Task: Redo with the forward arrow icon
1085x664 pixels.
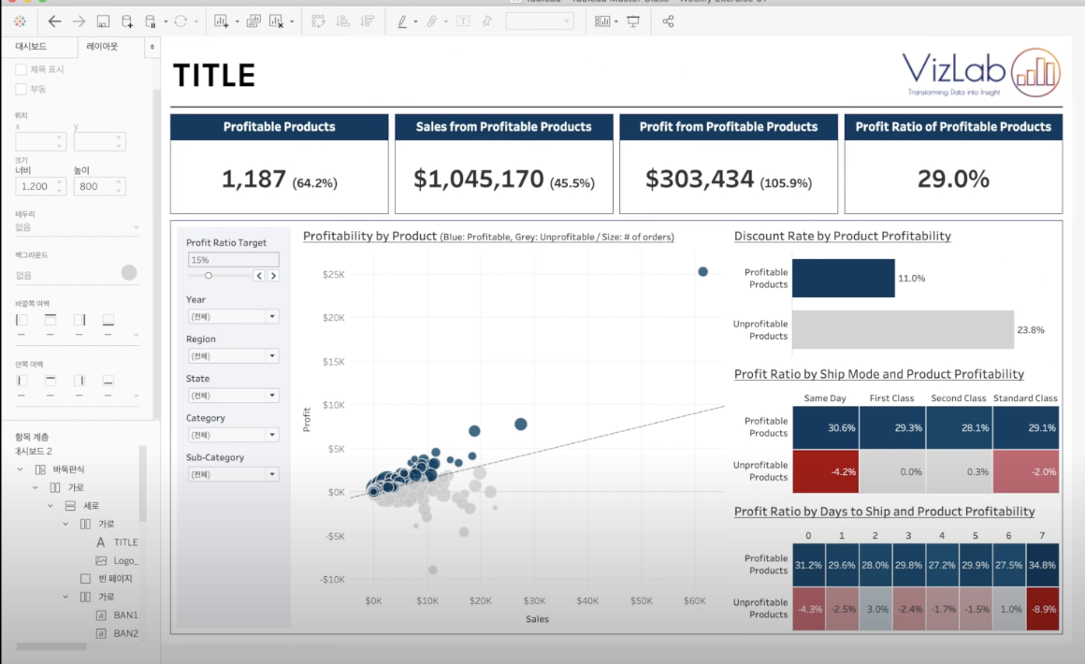Action: [x=79, y=22]
